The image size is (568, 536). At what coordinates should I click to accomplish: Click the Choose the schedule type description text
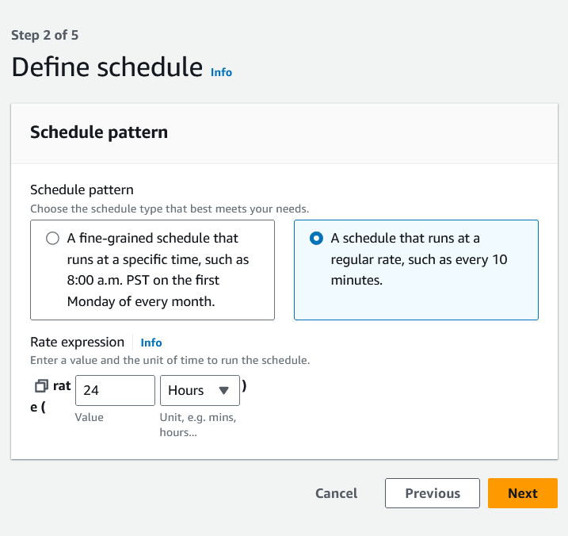pos(170,209)
